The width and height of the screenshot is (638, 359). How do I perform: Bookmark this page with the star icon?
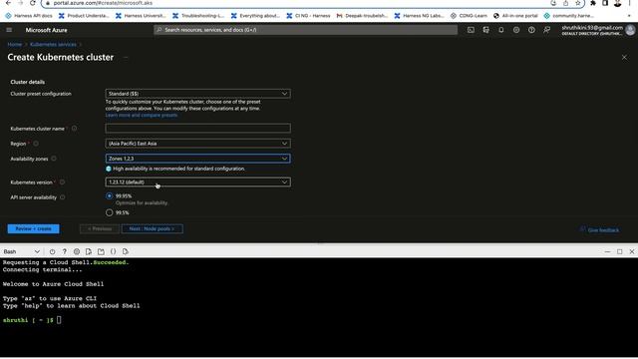tap(578, 3)
